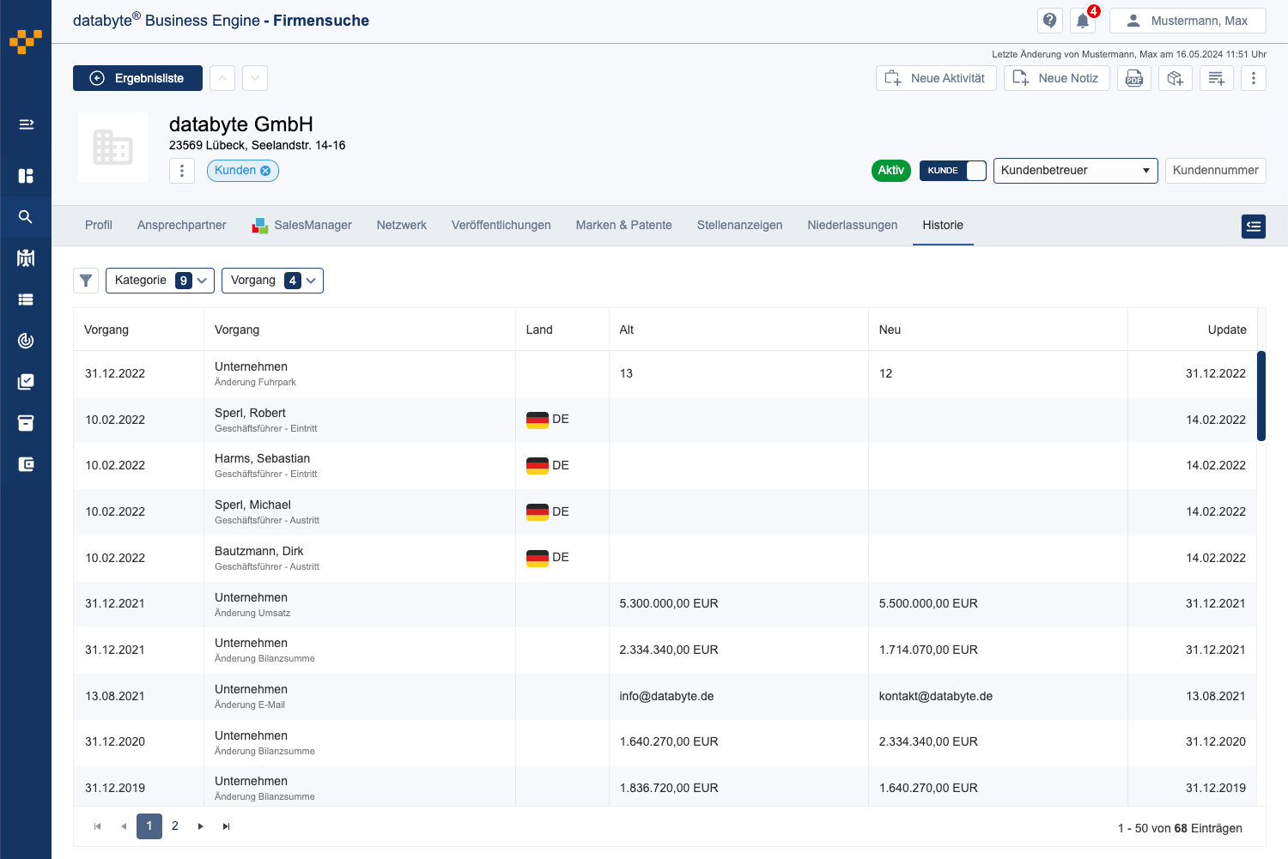Open the help question mark icon
Image resolution: width=1288 pixels, height=859 pixels.
[1050, 21]
